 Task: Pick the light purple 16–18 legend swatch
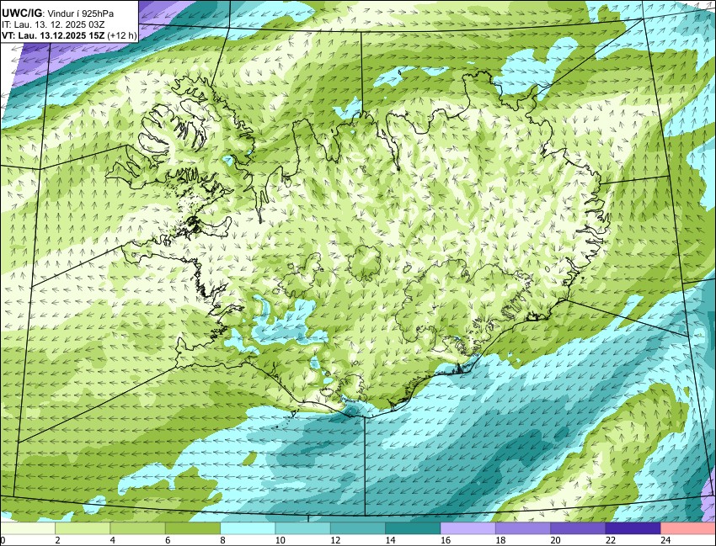pyautogui.click(x=468, y=528)
